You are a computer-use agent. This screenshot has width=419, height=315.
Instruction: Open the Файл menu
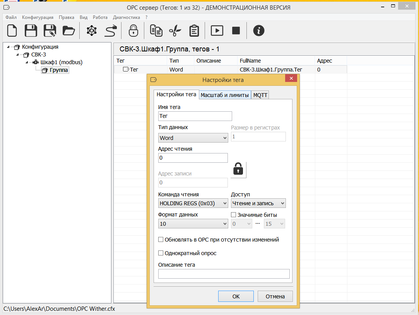tap(11, 17)
